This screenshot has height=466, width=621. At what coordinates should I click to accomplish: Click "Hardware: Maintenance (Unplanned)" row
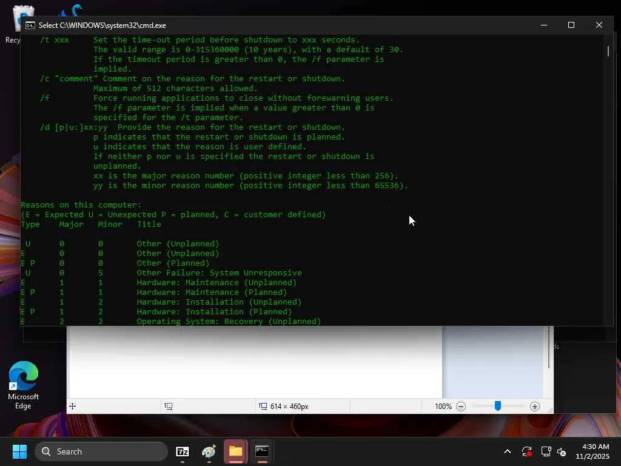[217, 283]
